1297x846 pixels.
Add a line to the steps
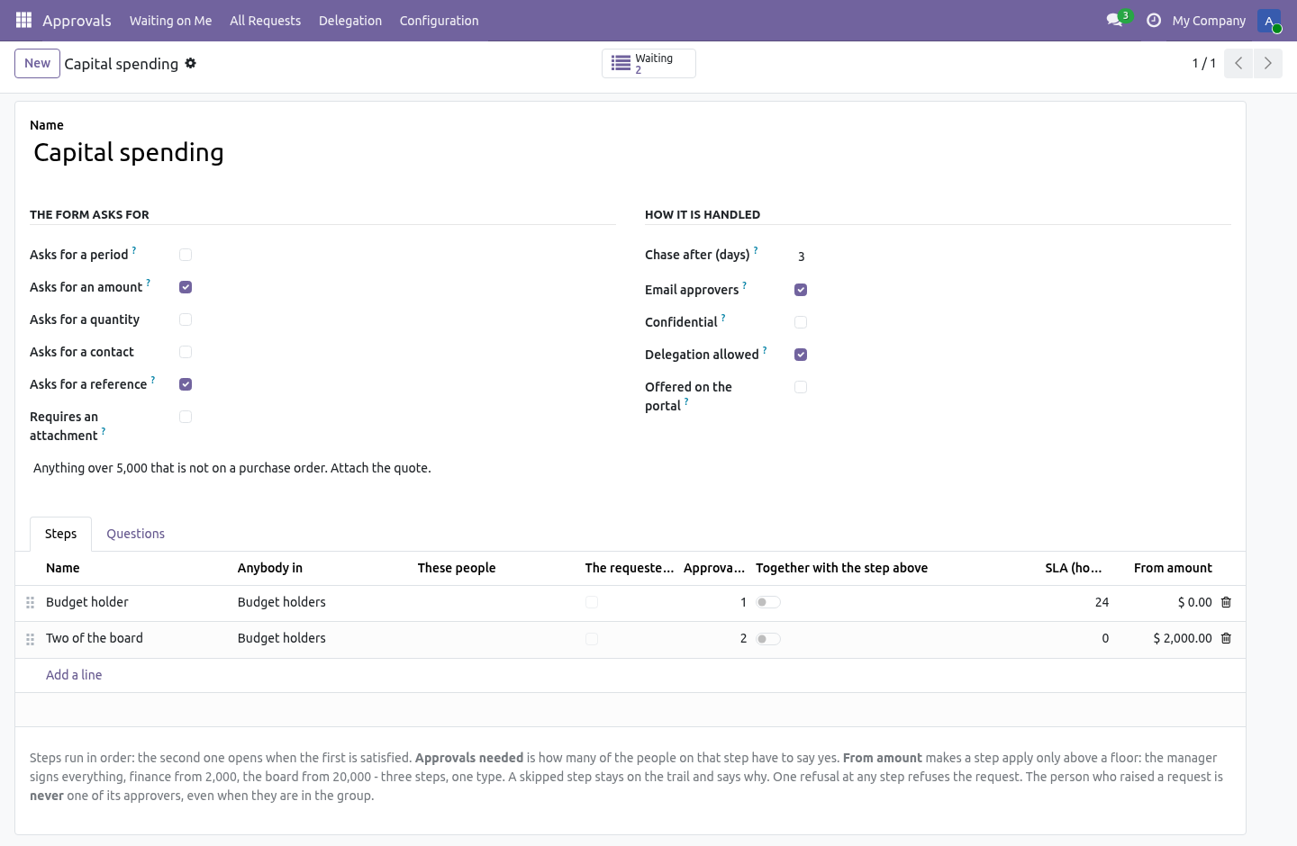74,675
